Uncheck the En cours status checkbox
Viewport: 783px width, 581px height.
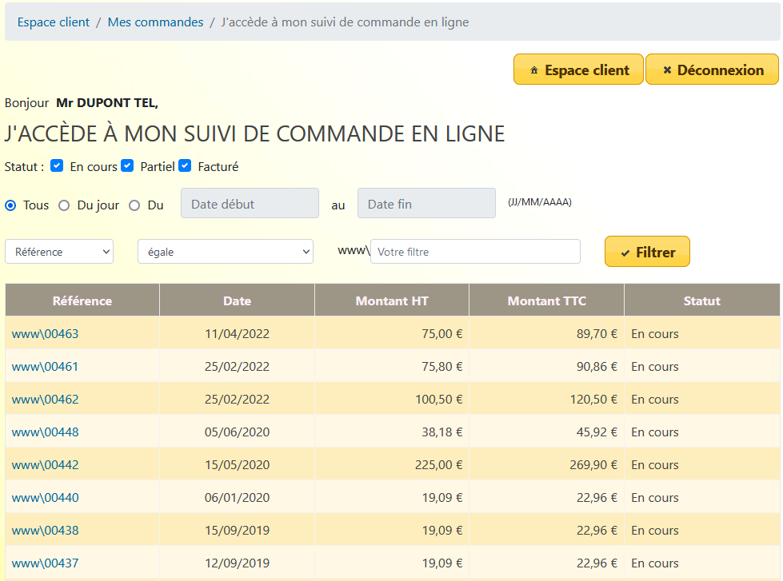coord(57,166)
